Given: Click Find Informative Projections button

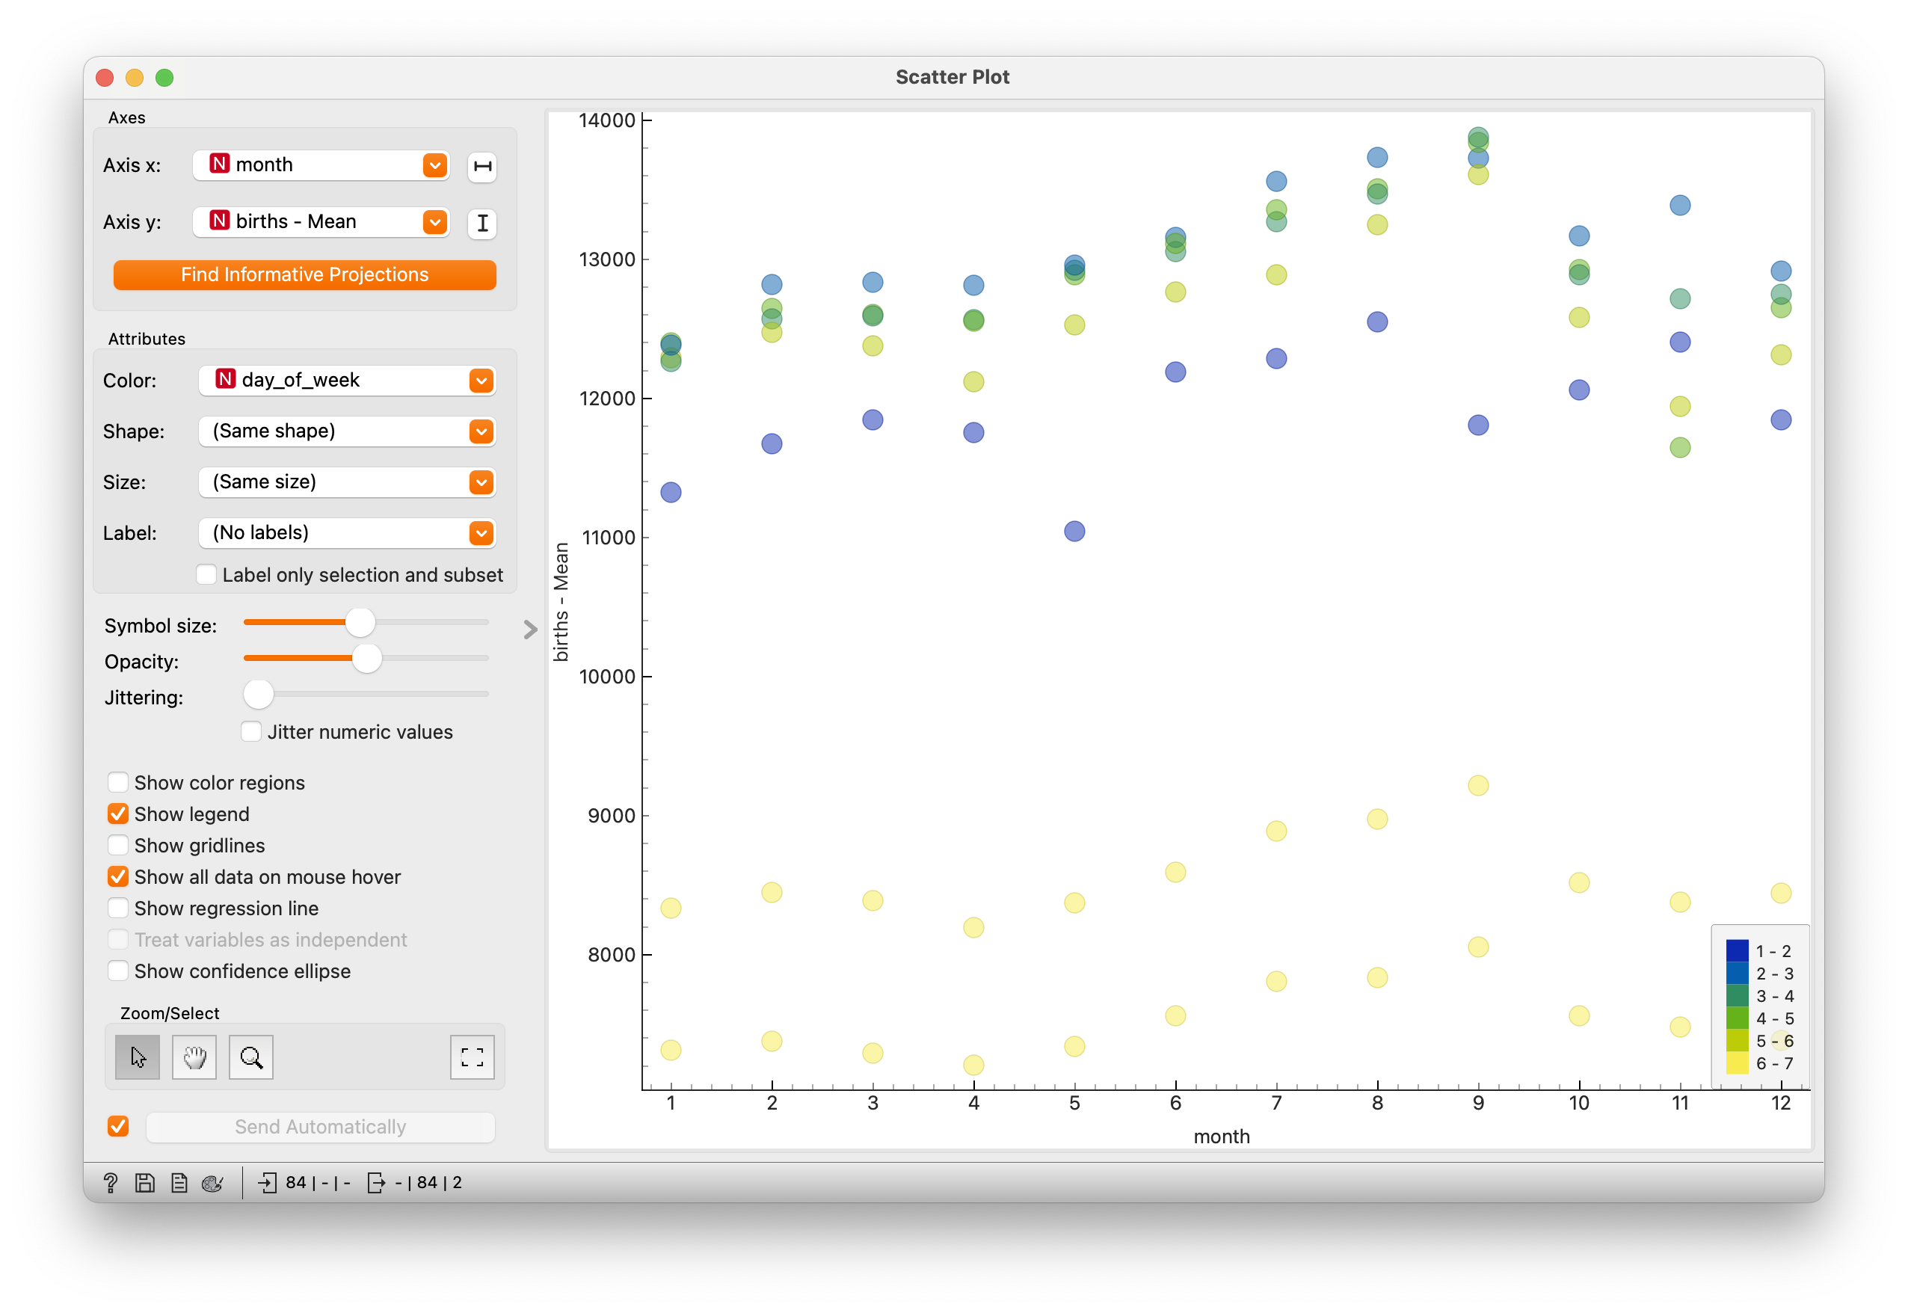Looking at the screenshot, I should tap(304, 274).
